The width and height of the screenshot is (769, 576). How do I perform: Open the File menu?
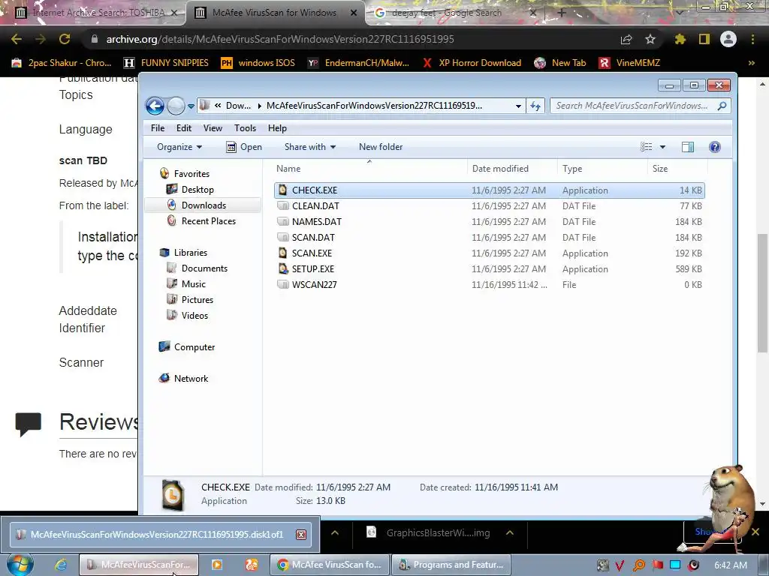[158, 127]
